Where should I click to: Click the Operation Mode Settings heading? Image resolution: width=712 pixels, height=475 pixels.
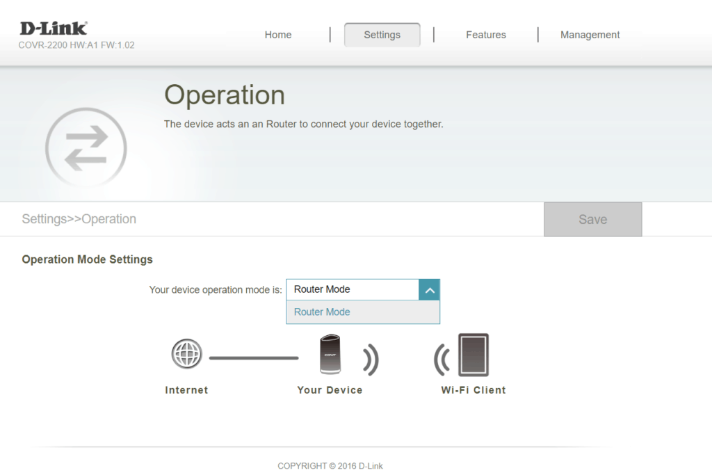(x=87, y=259)
